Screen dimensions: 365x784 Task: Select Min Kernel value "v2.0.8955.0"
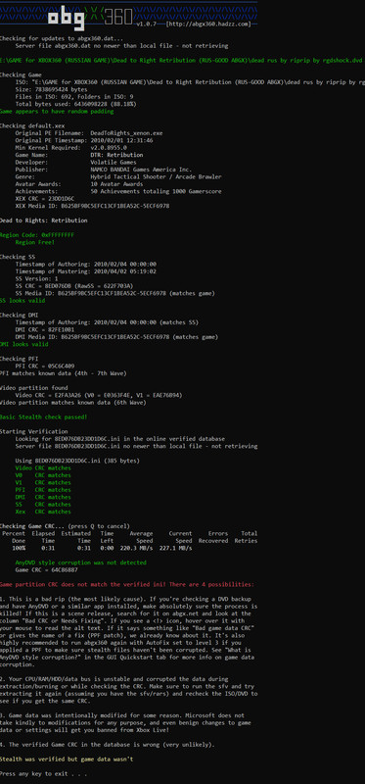(109, 148)
